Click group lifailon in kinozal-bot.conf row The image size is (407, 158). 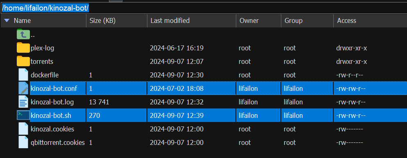click(x=293, y=88)
